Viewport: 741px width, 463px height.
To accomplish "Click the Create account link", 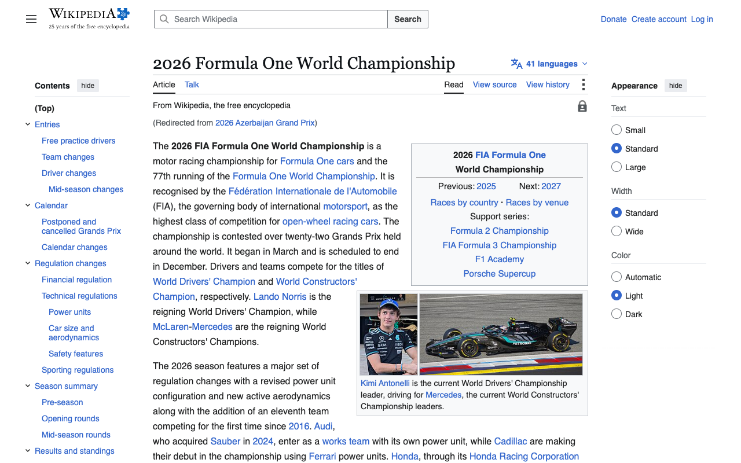I will point(659,19).
